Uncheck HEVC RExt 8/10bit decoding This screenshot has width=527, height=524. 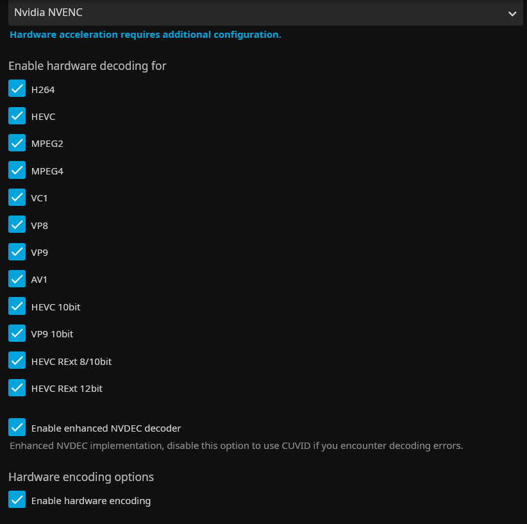17,361
